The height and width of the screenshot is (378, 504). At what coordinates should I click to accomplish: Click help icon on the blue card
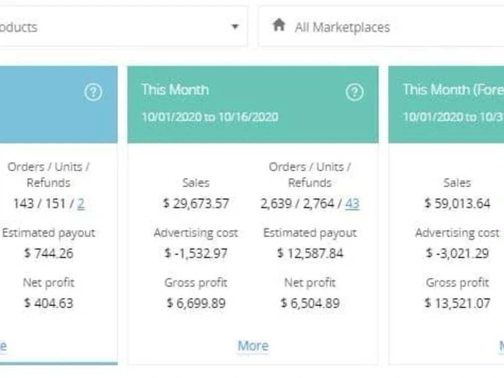[93, 92]
